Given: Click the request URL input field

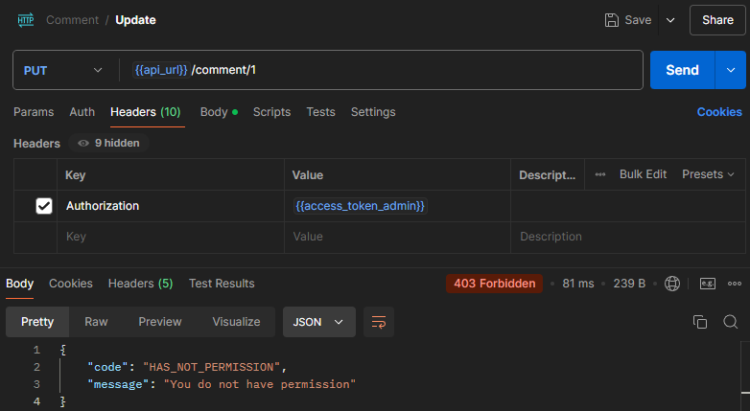Looking at the screenshot, I should pyautogui.click(x=387, y=70).
